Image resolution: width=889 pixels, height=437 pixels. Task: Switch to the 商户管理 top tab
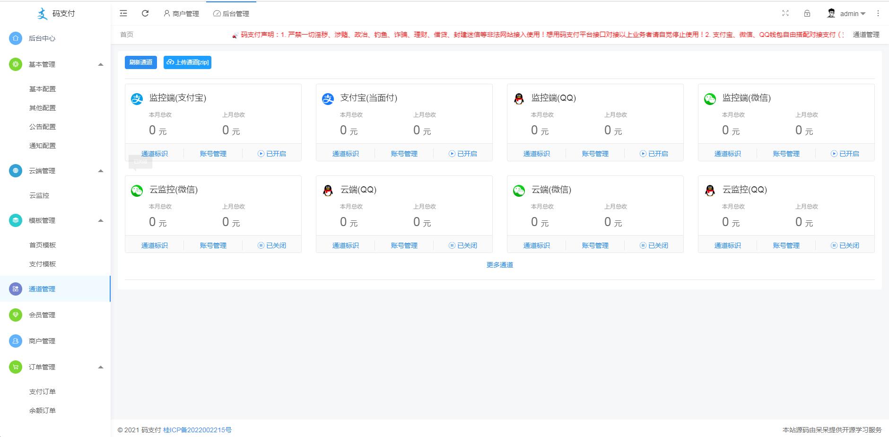[182, 14]
